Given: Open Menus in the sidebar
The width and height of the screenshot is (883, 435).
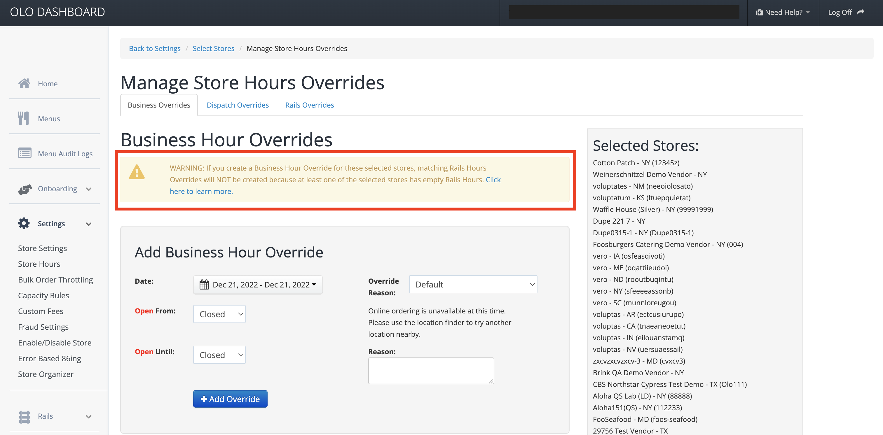Looking at the screenshot, I should coord(49,118).
